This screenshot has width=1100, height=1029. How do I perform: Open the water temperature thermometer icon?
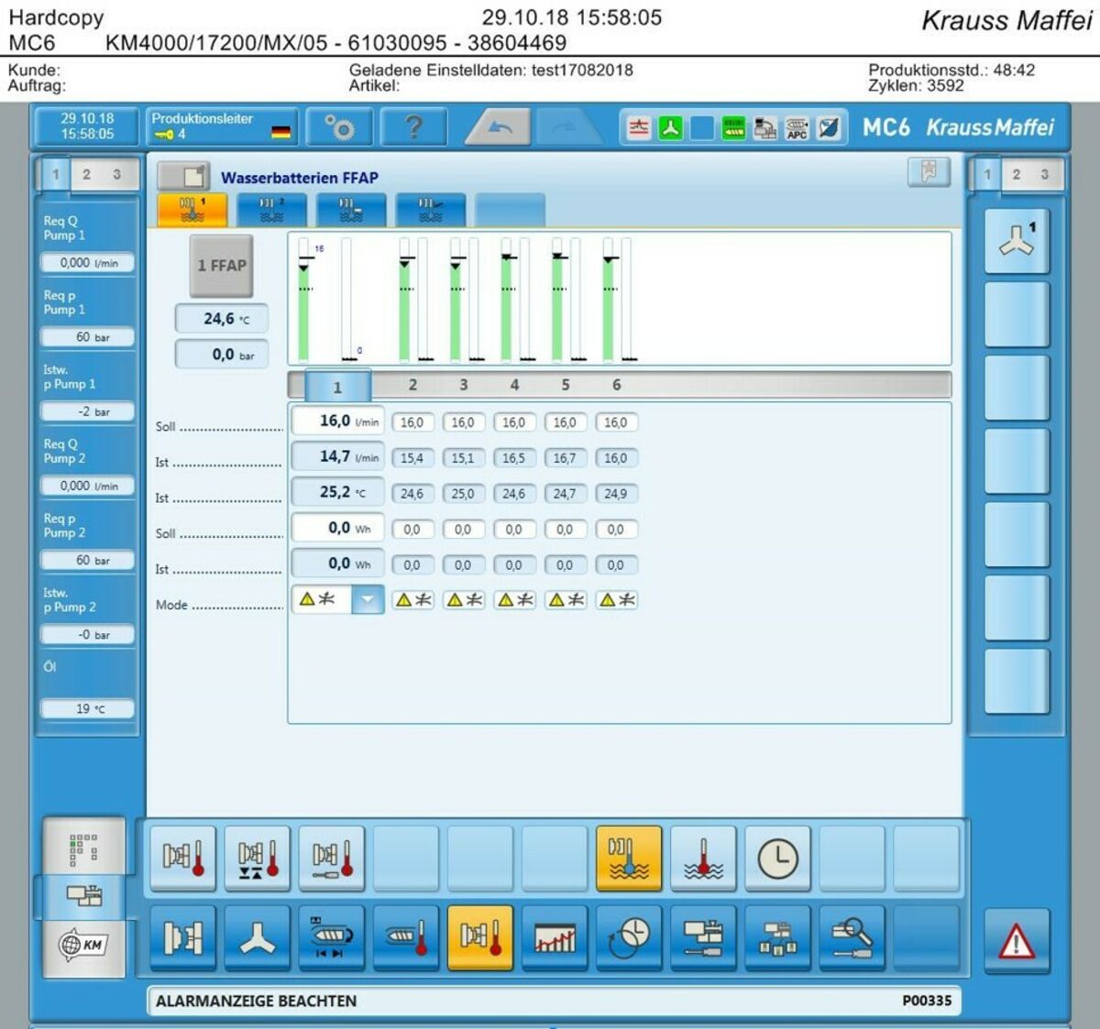702,858
